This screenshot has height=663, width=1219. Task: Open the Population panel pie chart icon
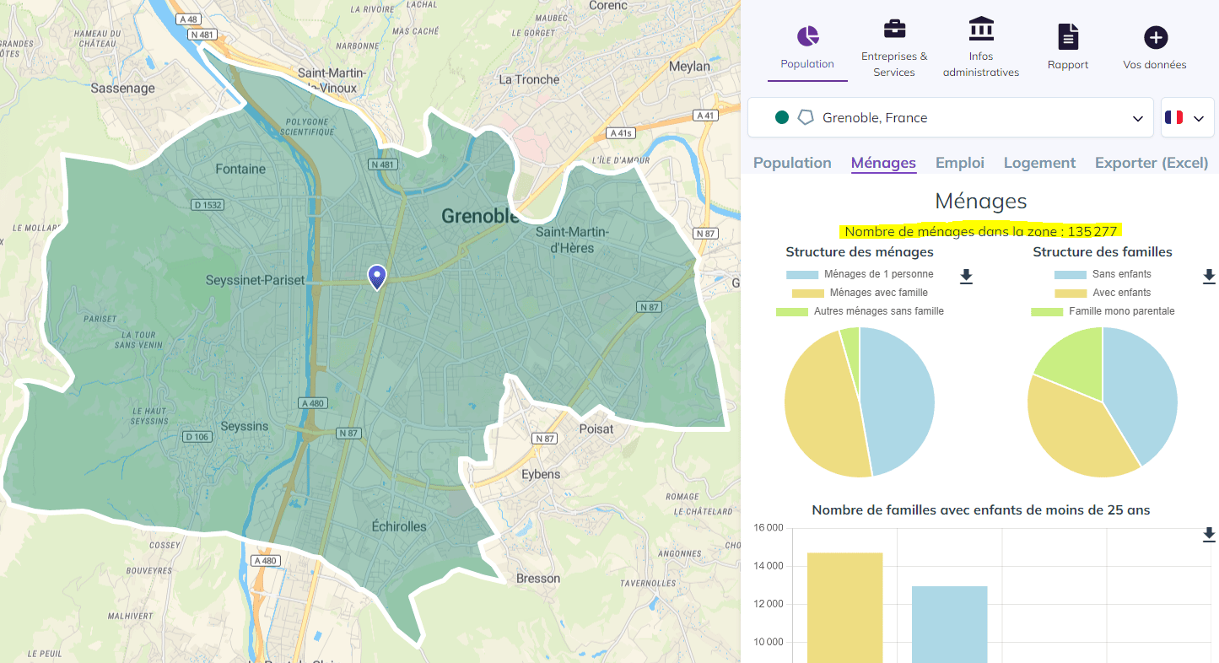coord(807,38)
